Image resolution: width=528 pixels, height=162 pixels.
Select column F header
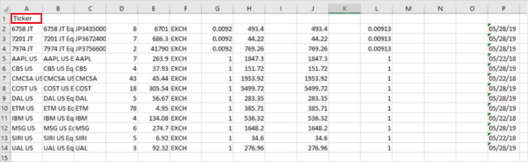[x=185, y=9]
